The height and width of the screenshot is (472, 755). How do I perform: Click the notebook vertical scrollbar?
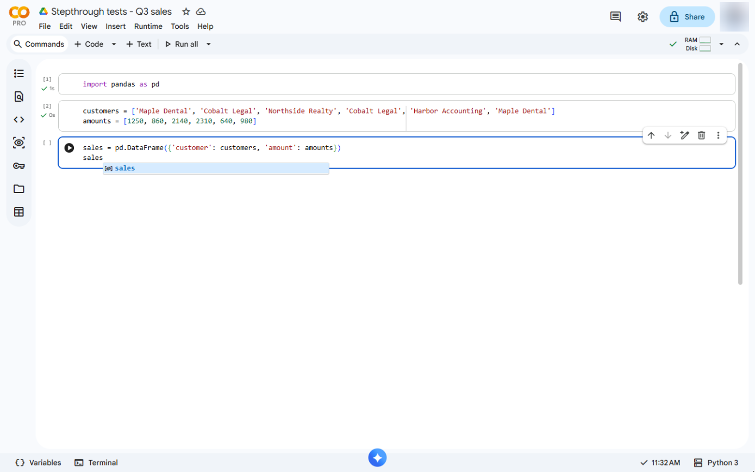pyautogui.click(x=740, y=174)
